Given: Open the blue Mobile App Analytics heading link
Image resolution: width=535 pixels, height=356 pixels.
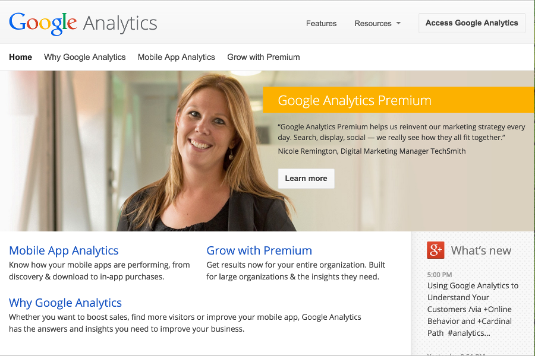Looking at the screenshot, I should pyautogui.click(x=64, y=250).
